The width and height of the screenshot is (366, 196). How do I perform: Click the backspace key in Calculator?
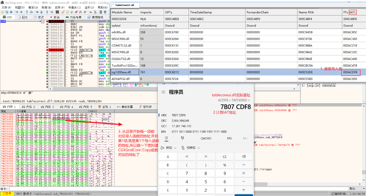(244, 156)
